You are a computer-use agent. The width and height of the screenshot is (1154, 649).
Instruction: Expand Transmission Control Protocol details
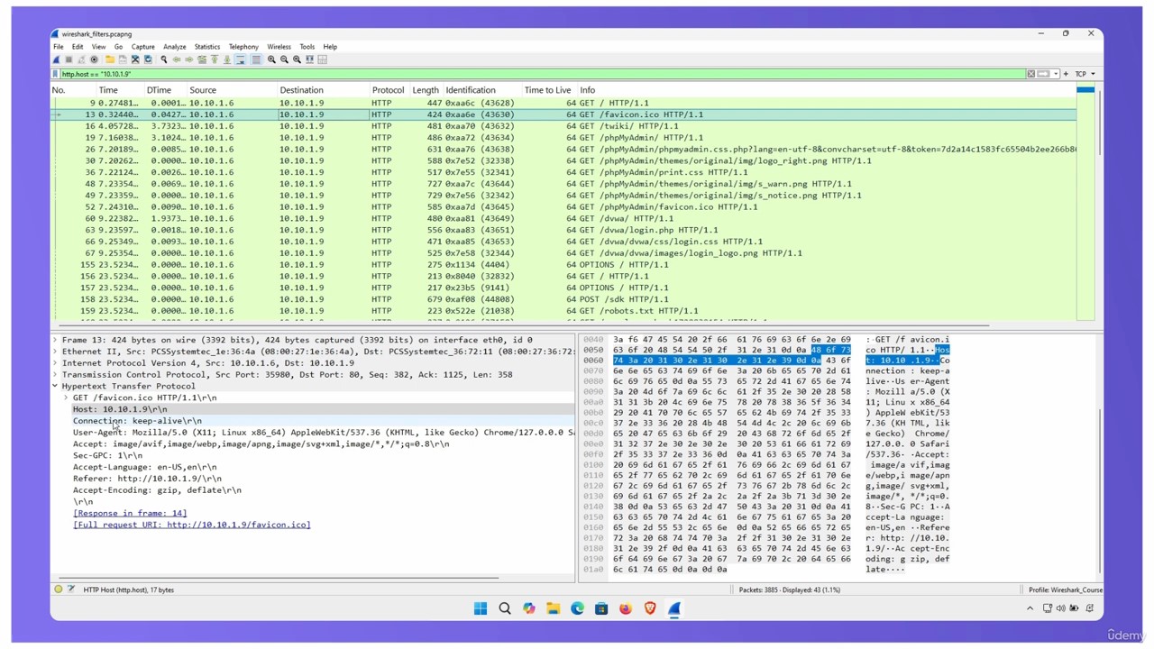[56, 375]
